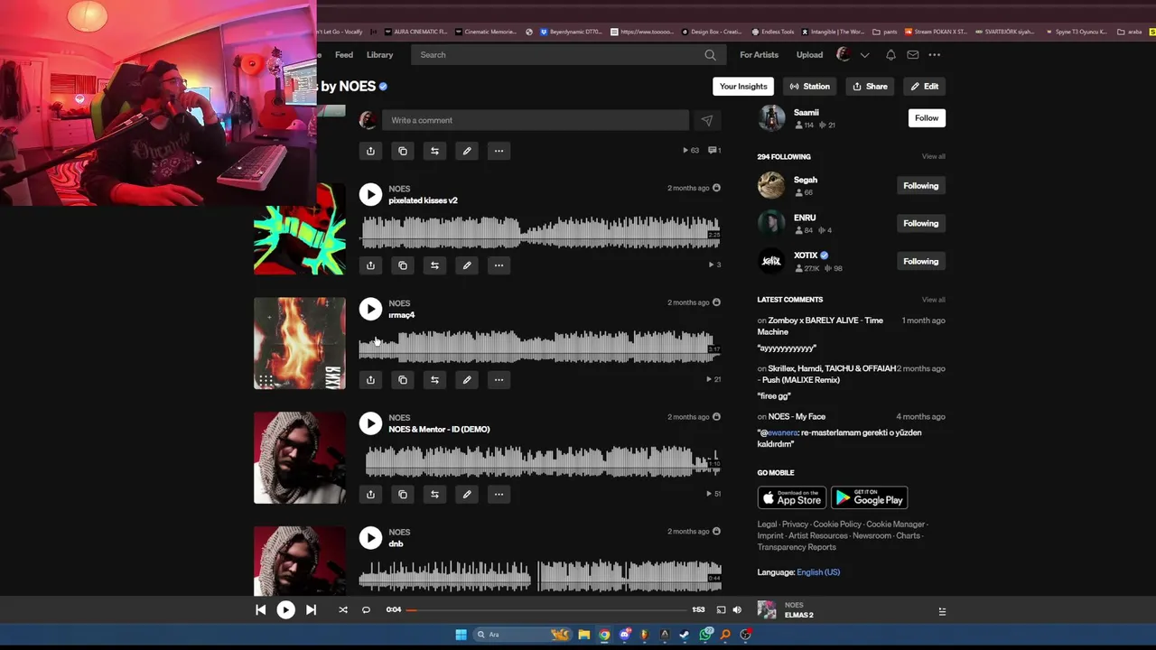Open messages envelope icon
Viewport: 1156px width, 650px height.
(913, 55)
